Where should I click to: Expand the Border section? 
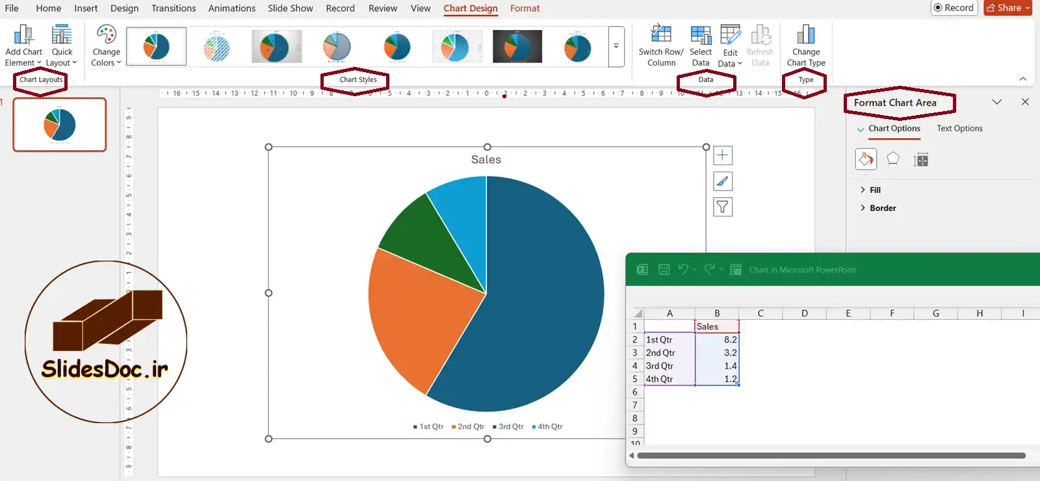click(882, 208)
